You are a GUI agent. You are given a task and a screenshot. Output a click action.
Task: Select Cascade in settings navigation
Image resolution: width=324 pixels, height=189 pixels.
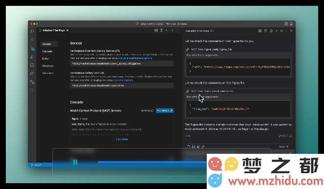(47, 51)
